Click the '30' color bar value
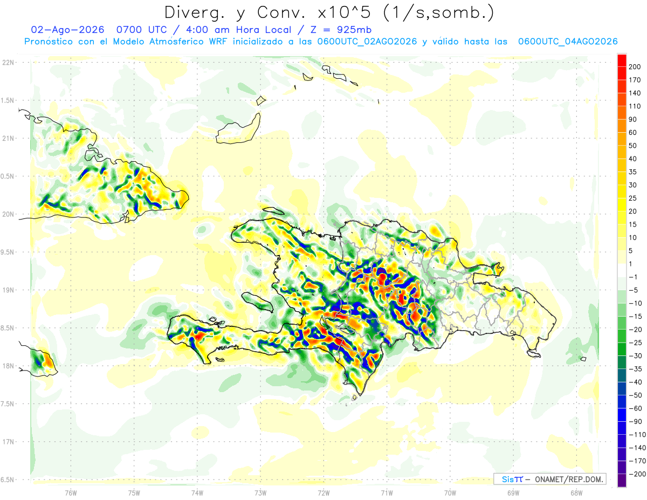 tap(633, 185)
